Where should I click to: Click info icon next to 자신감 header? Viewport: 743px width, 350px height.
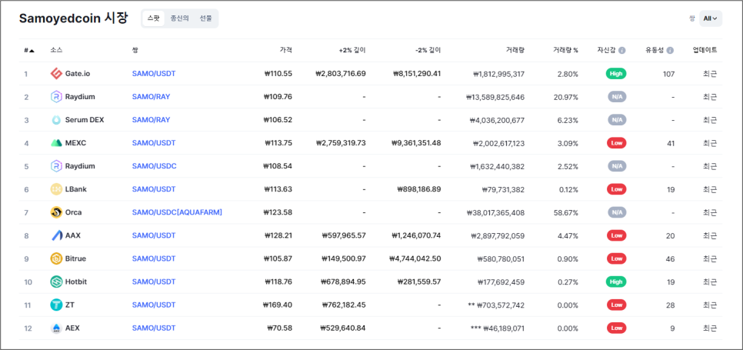pyautogui.click(x=622, y=50)
